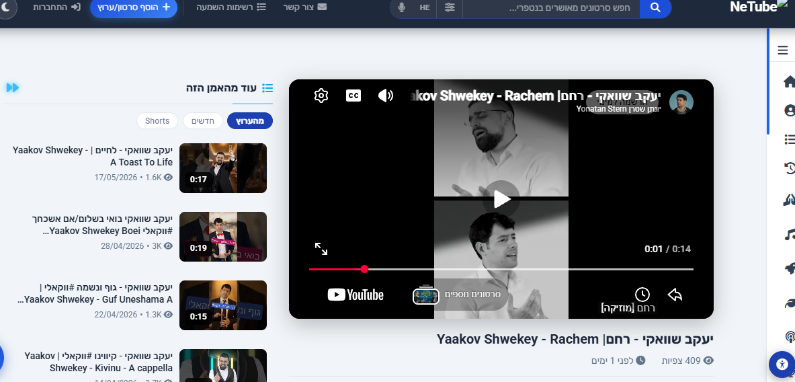795x382 pixels.
Task: Click the share arrow in the player
Action: click(675, 295)
